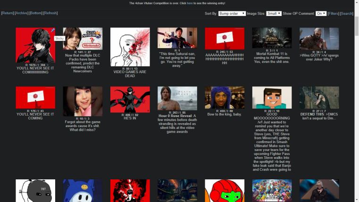Viewport: 359px width, 202px height.
Task: Open 'This time Sakurai-san' thread thumbnail
Action: (177, 38)
